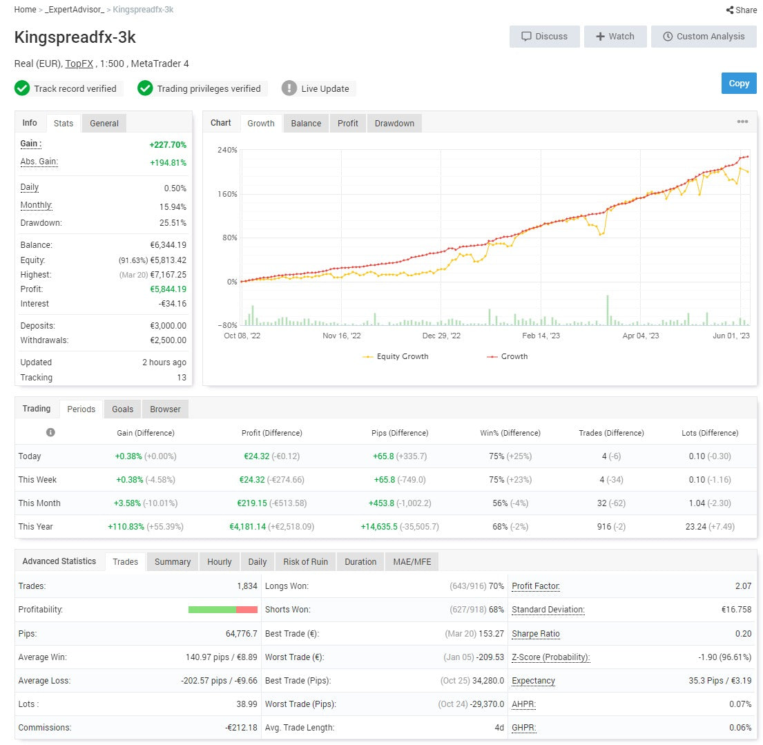Screen dimensions: 763x745
Task: Click the Trading privileges verified checkmark icon
Action: click(145, 88)
